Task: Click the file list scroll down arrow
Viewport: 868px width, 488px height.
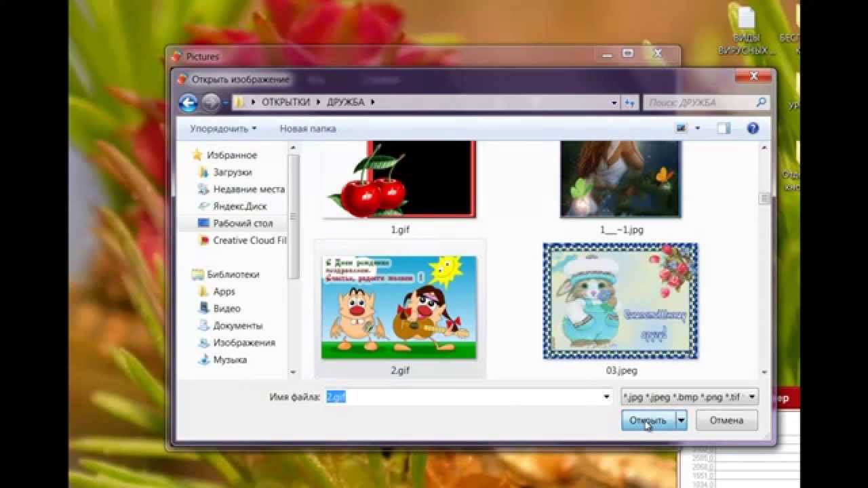Action: click(764, 372)
